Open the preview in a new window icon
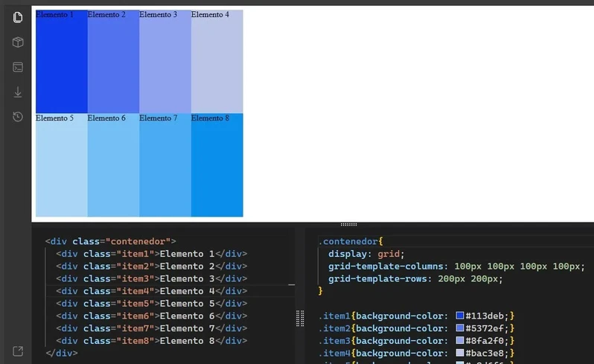 [x=18, y=351]
